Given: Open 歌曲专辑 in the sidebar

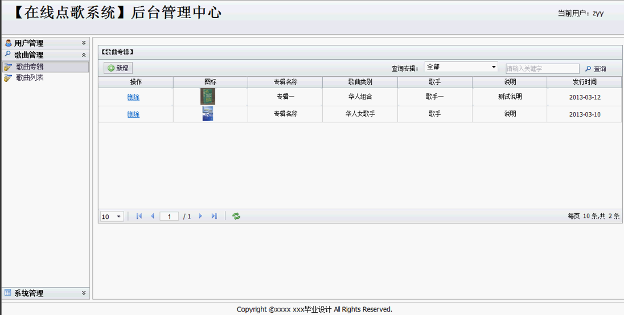Looking at the screenshot, I should (x=45, y=67).
